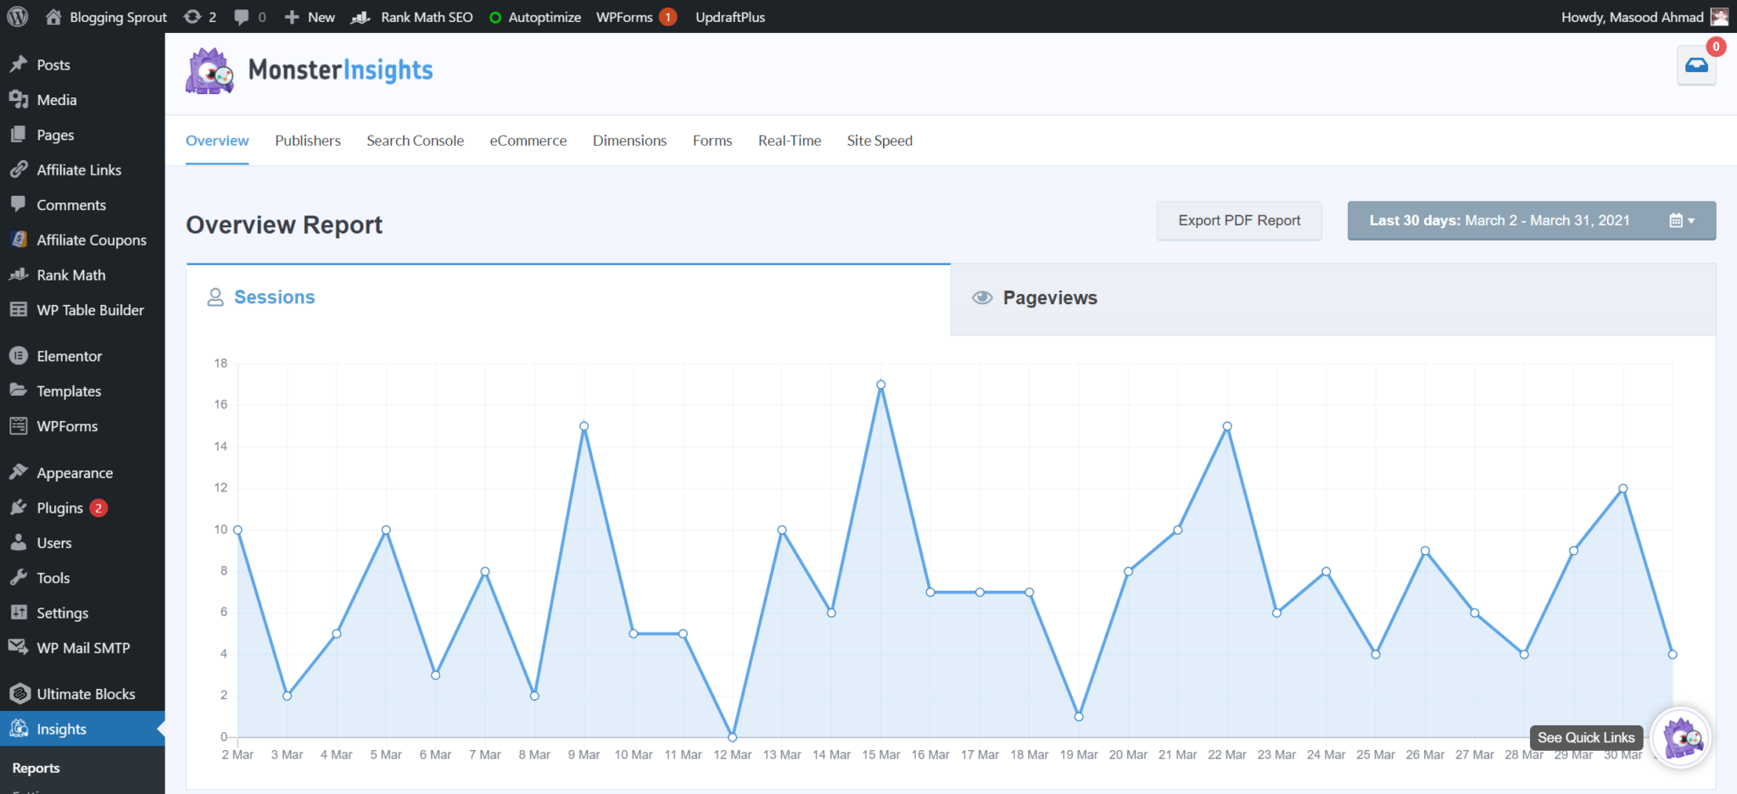Image resolution: width=1737 pixels, height=794 pixels.
Task: Click the WPForms notification badge
Action: click(668, 17)
